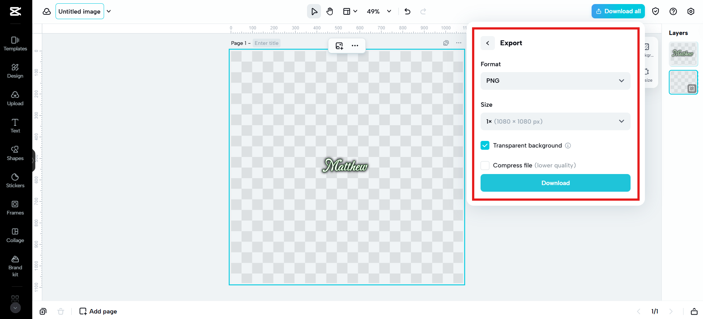The height and width of the screenshot is (319, 703).
Task: Click the delete page trash icon
Action: [x=61, y=312]
